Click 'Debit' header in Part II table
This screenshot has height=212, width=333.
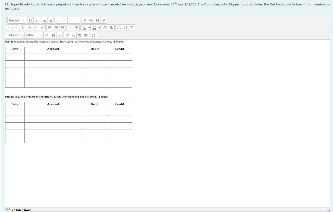point(95,104)
